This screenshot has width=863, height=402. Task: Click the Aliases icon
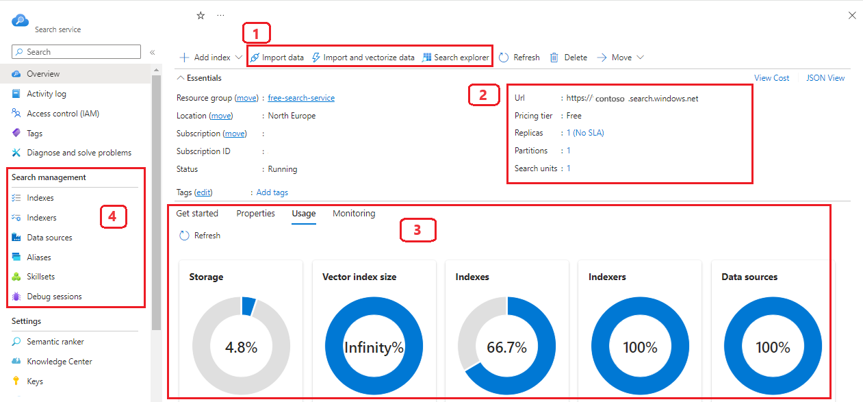[x=16, y=257]
